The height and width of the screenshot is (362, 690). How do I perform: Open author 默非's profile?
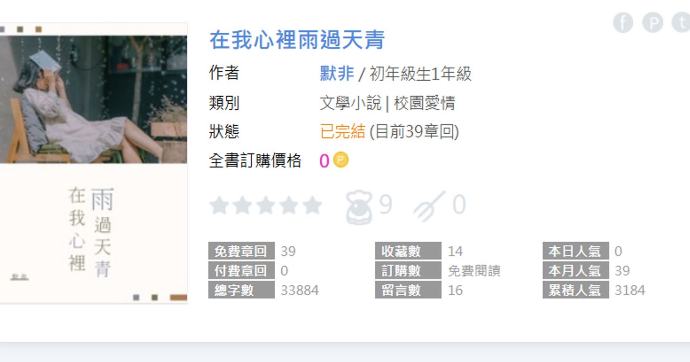click(337, 73)
